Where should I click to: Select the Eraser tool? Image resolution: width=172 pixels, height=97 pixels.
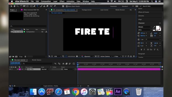tap(47, 6)
